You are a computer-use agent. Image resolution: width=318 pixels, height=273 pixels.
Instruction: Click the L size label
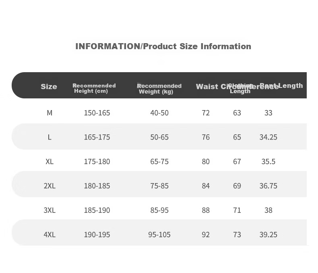point(50,137)
